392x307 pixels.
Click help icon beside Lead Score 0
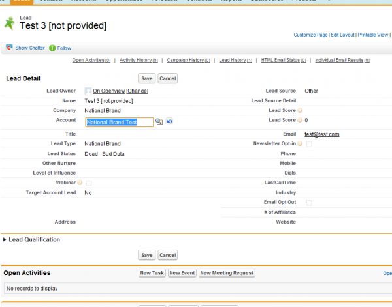coord(300,120)
